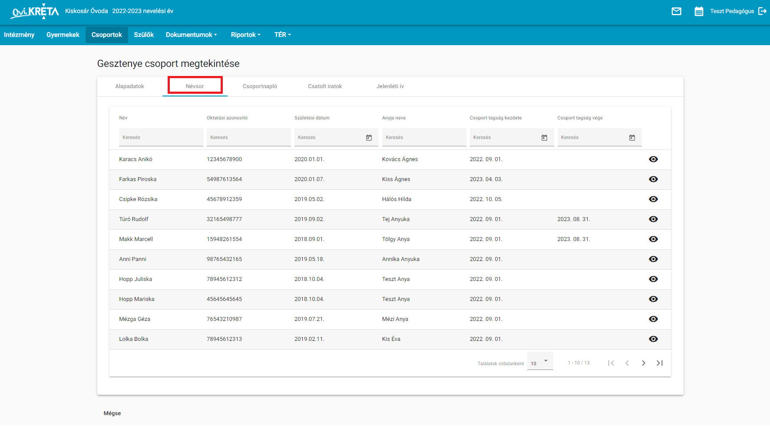Open the Intézmény menu
The width and height of the screenshot is (770, 426).
click(19, 35)
